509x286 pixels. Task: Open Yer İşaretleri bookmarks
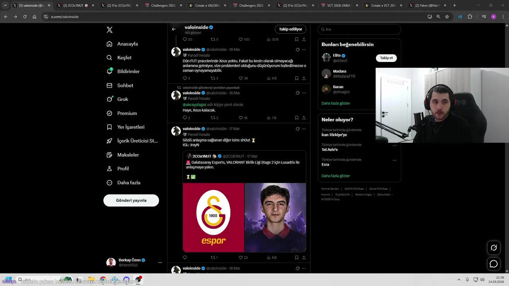(126, 127)
